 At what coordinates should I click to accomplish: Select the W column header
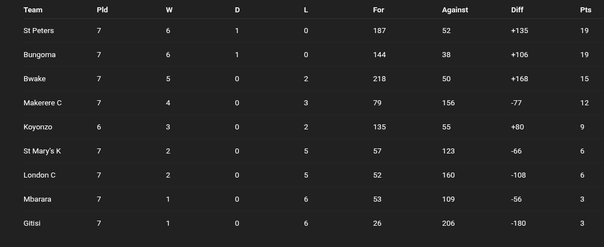pos(169,10)
